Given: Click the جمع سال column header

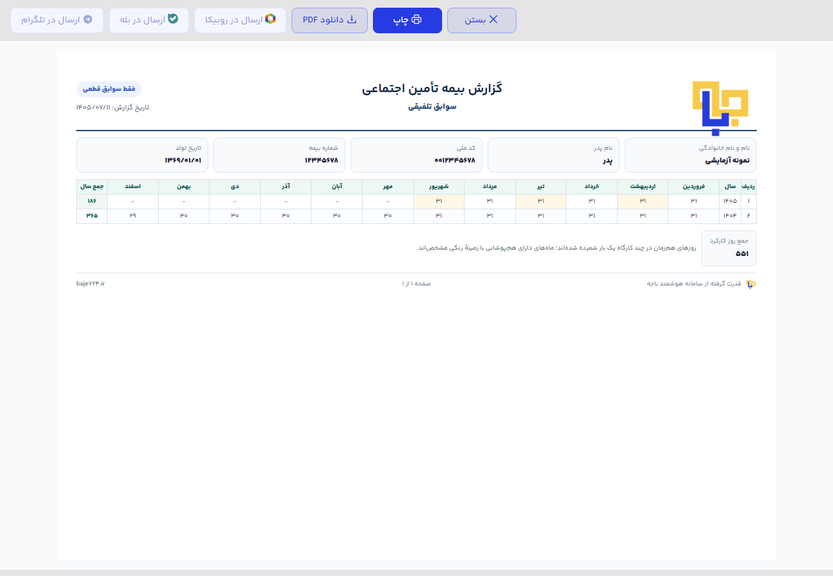Looking at the screenshot, I should [92, 187].
